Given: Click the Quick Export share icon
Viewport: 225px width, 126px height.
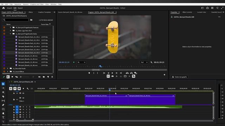Looking at the screenshot, I should click(207, 8).
